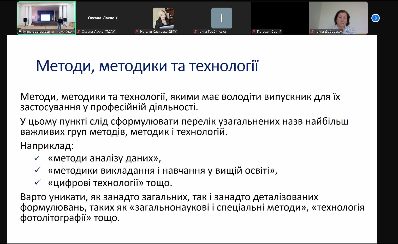Select the Міністерство освіти і науки video thumbnail
The width and height of the screenshot is (398, 244).
pyautogui.click(x=46, y=18)
